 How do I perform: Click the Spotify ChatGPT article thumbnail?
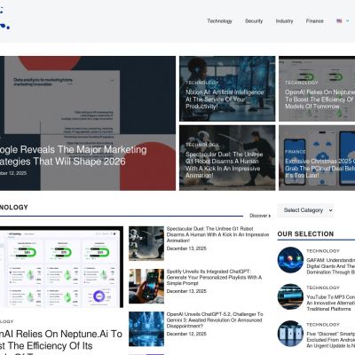(146, 286)
